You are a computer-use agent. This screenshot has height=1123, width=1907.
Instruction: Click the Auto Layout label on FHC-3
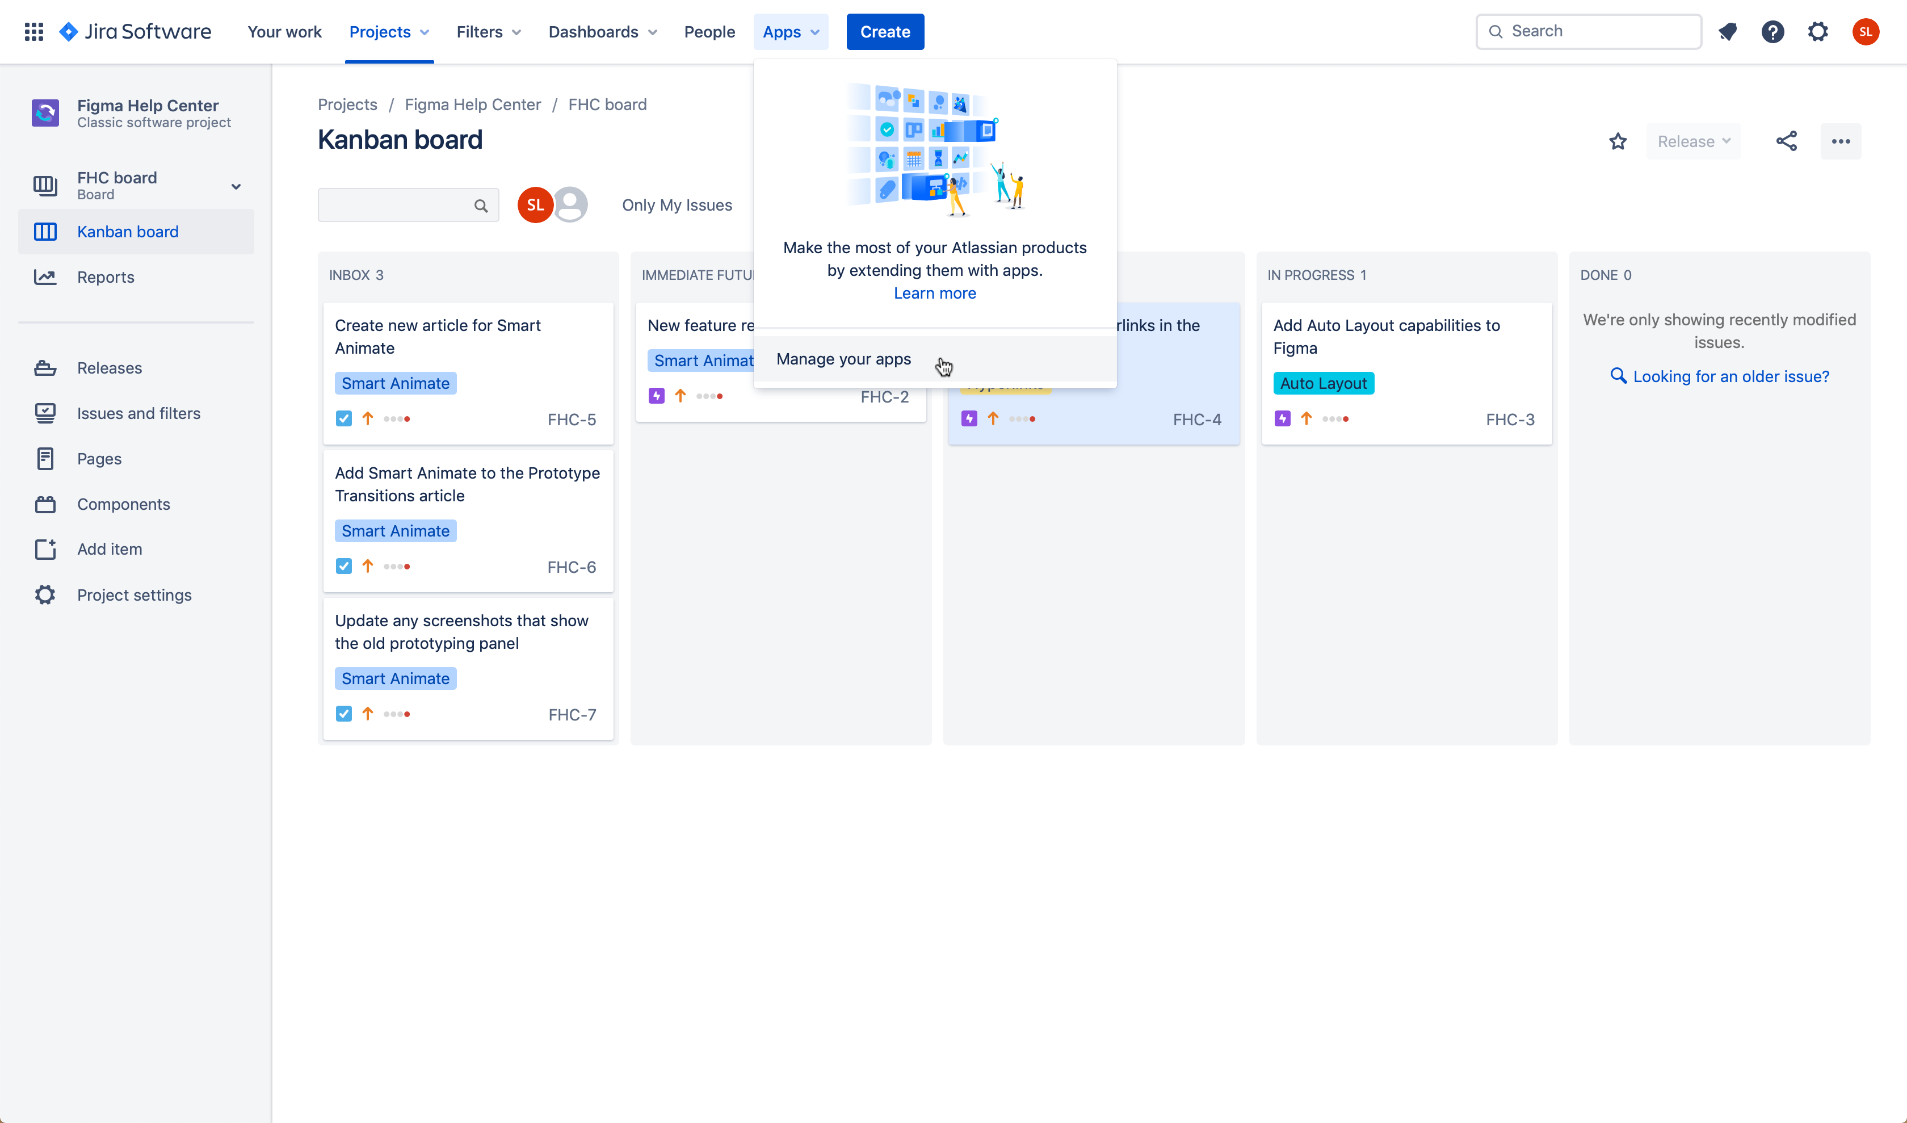1323,384
